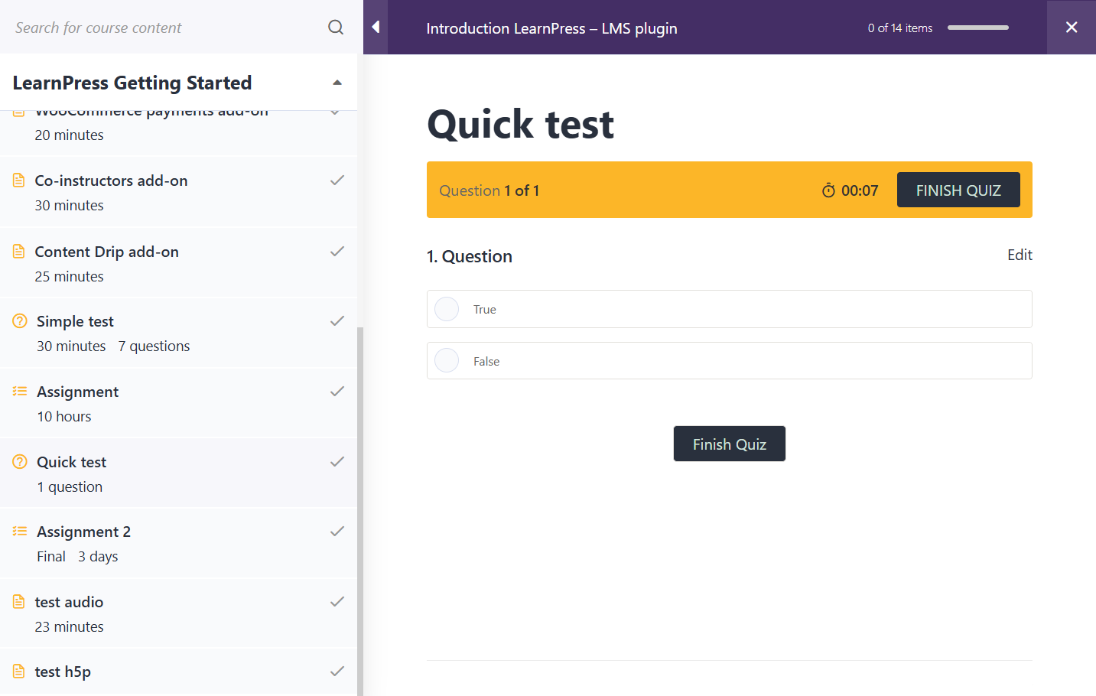This screenshot has height=696, width=1096.
Task: Collapse the course sidebar with the arrow
Action: (x=376, y=28)
